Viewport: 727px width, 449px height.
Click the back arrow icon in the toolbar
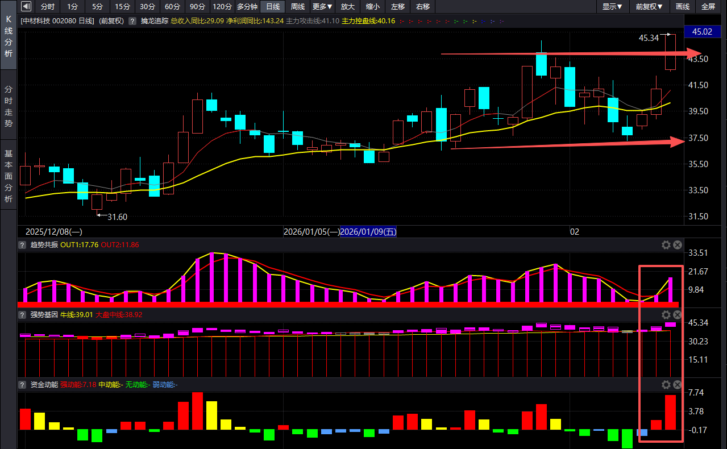26,7
